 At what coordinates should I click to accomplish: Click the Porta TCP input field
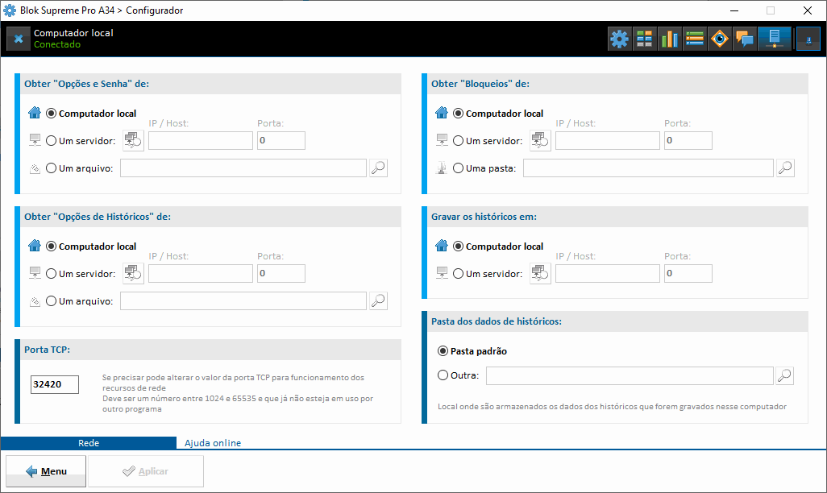[x=55, y=385]
